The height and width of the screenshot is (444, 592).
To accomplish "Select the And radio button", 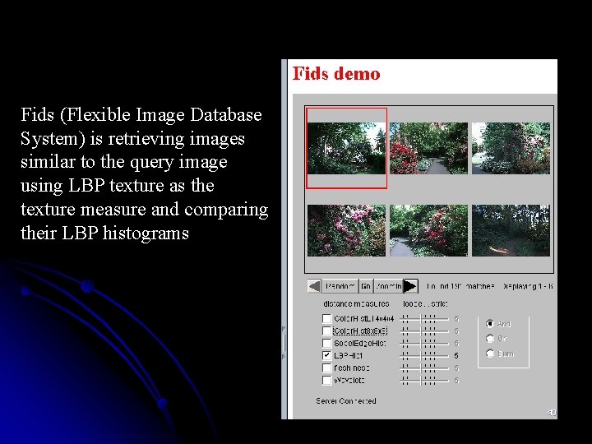I will pyautogui.click(x=490, y=324).
